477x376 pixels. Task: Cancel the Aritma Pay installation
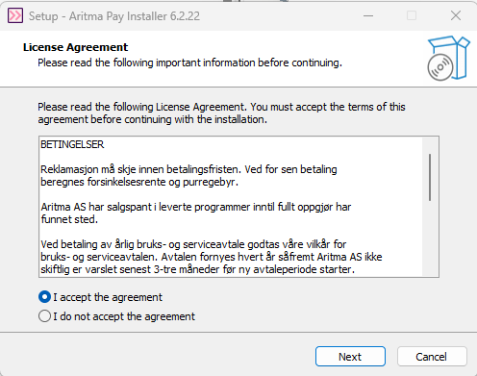point(432,357)
